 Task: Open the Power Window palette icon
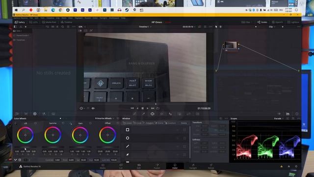[153, 114]
